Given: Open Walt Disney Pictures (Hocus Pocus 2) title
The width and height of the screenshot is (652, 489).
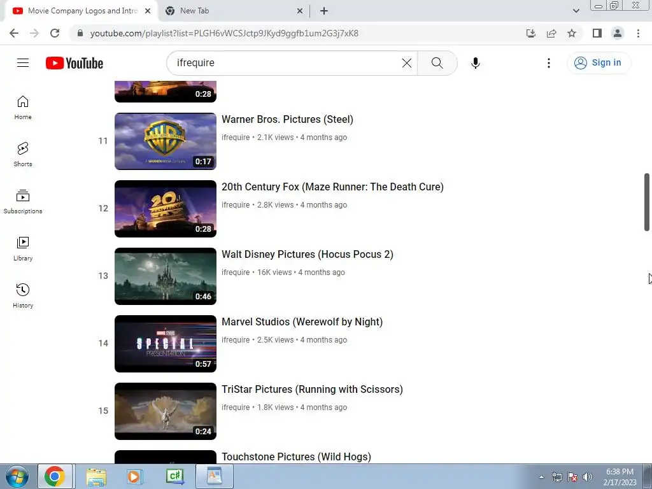Looking at the screenshot, I should (x=308, y=255).
